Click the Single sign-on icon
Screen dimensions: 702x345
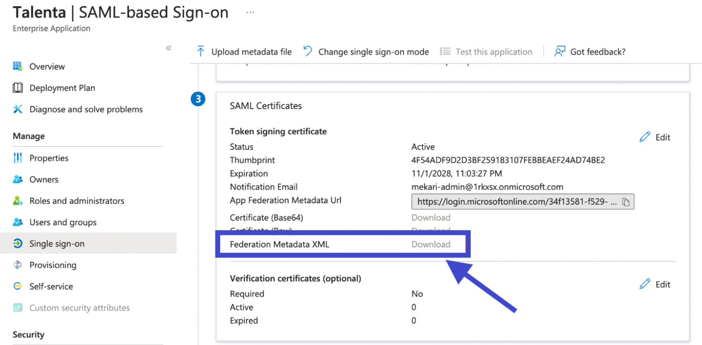coord(18,244)
